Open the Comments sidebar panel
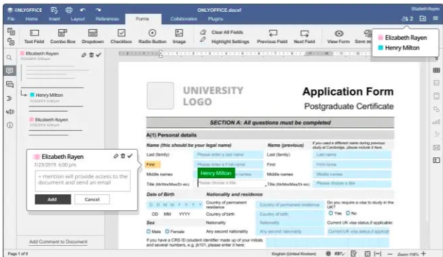The image size is (443, 257). 10,70
